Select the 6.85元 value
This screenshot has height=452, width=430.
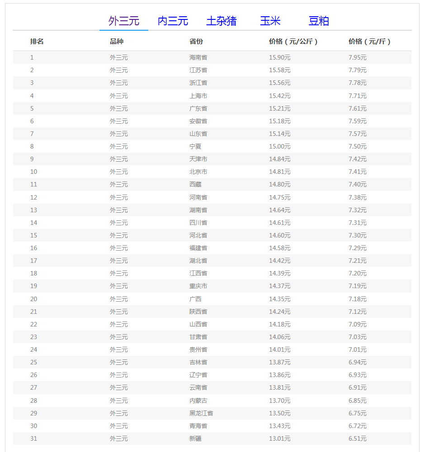point(358,401)
